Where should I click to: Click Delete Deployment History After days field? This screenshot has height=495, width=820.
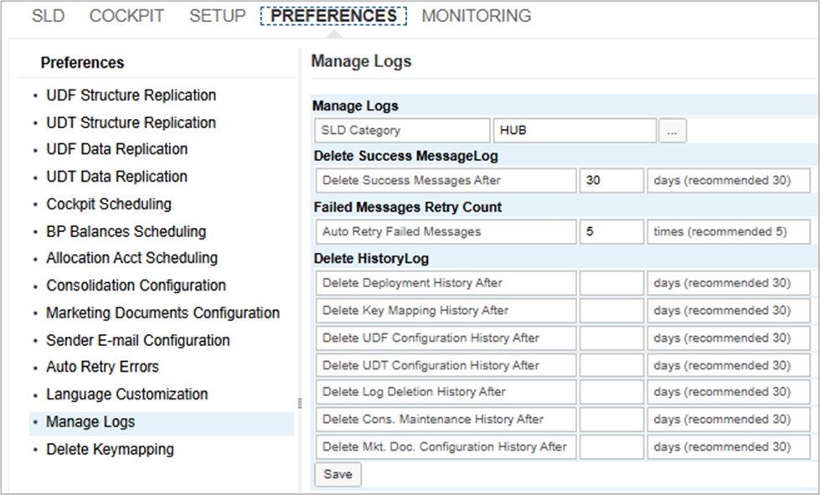point(611,283)
